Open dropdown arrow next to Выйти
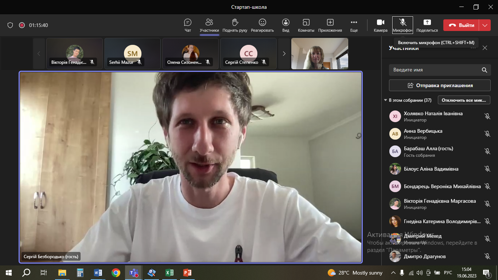 pyautogui.click(x=485, y=25)
